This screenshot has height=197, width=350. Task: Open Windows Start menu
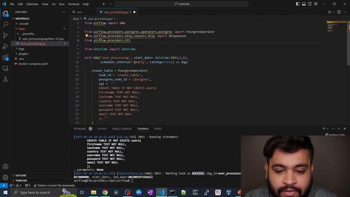[x=5, y=192]
